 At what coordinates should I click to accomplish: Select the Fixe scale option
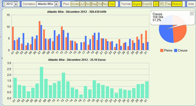pyautogui.click(x=168, y=4)
